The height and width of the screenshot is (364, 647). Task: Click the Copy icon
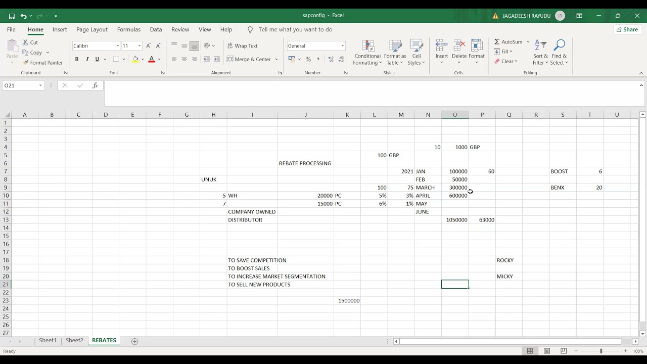[x=26, y=53]
